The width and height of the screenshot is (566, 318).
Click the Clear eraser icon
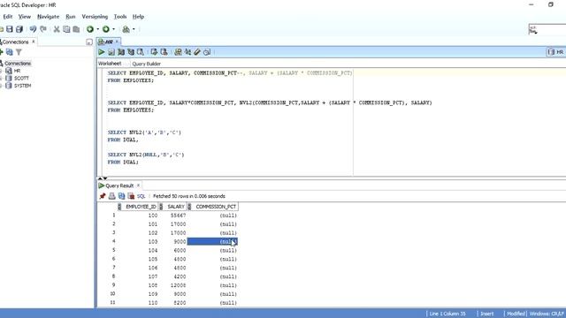point(197,52)
